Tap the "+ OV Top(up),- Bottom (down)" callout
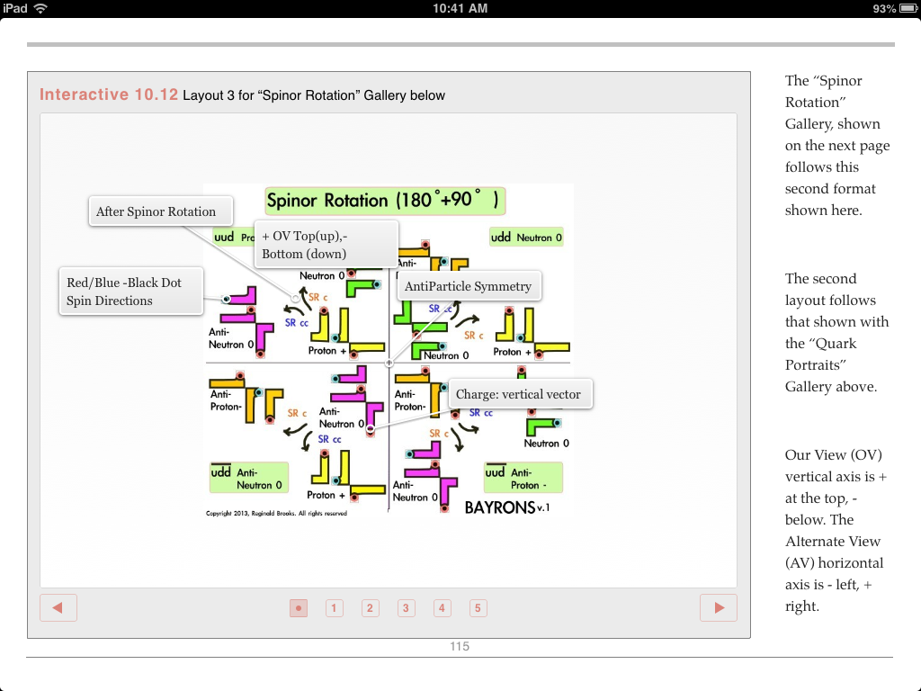 pyautogui.click(x=325, y=245)
